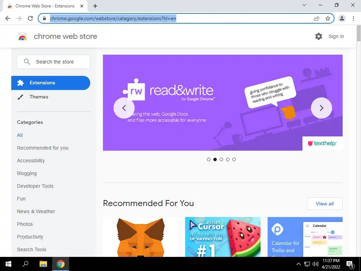Bookmark this page with the star icon
Screen dimensions: 361x271
click(328, 18)
